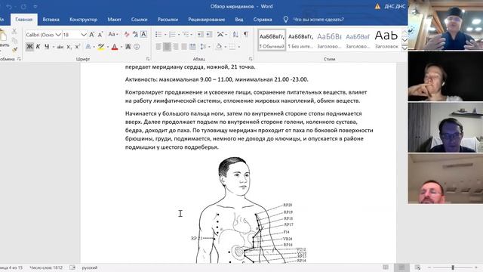Switch to the Ссылки tab

(x=139, y=20)
